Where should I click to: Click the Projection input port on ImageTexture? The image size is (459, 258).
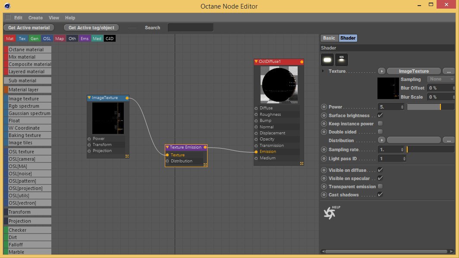pos(89,151)
